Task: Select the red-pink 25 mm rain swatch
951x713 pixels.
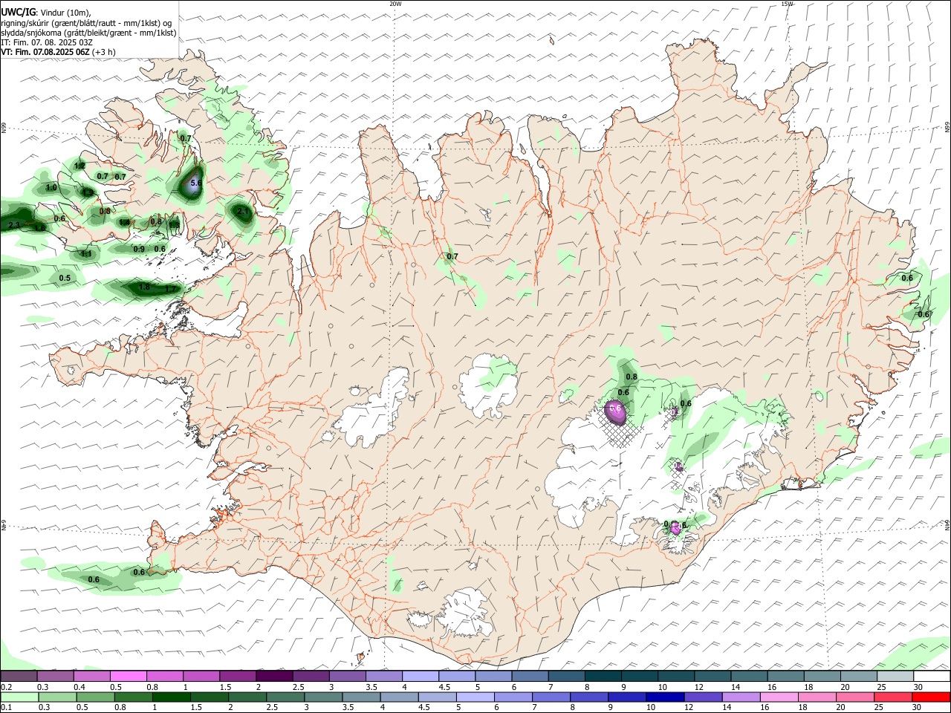Action: (894, 697)
